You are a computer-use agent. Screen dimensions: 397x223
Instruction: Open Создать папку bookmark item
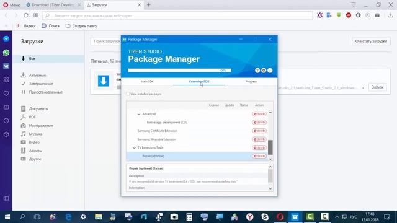(x=81, y=26)
